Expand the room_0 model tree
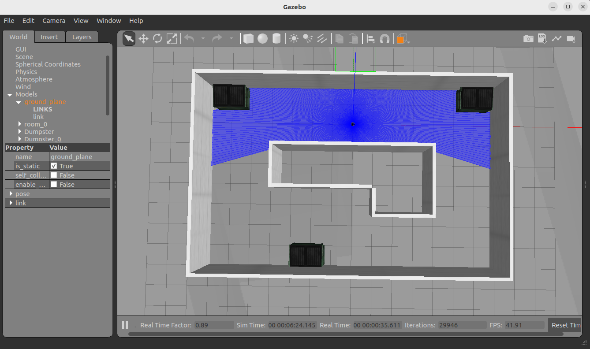Screen dimensions: 590x349 coord(20,124)
